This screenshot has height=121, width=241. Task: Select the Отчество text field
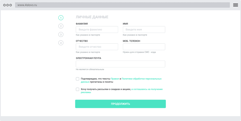click(x=97, y=47)
